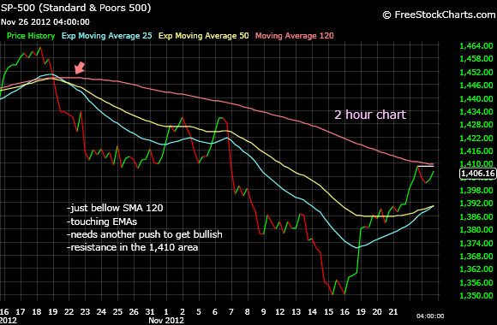497x325 pixels.
Task: Click date axis label 25
Action: pos(117,312)
